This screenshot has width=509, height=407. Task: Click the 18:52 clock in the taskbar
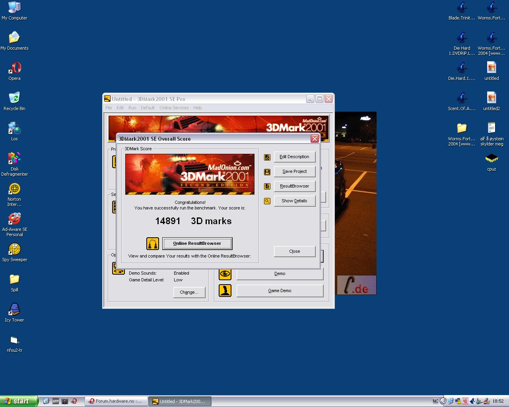[498, 401]
